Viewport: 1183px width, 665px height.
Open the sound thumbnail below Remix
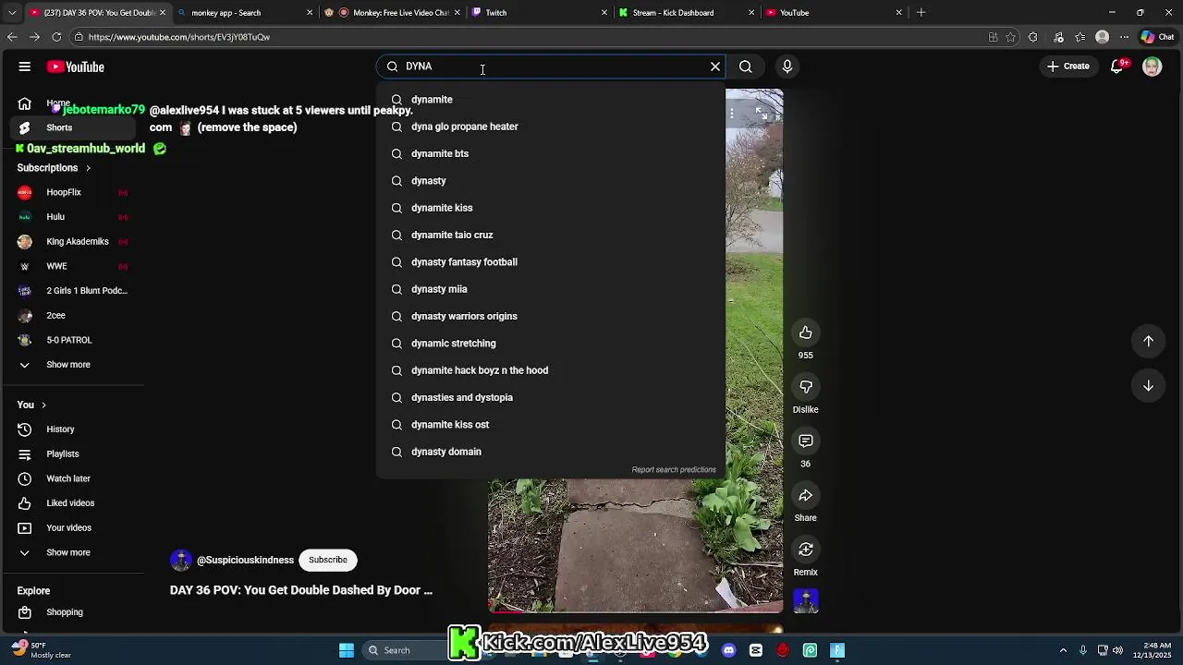click(806, 601)
